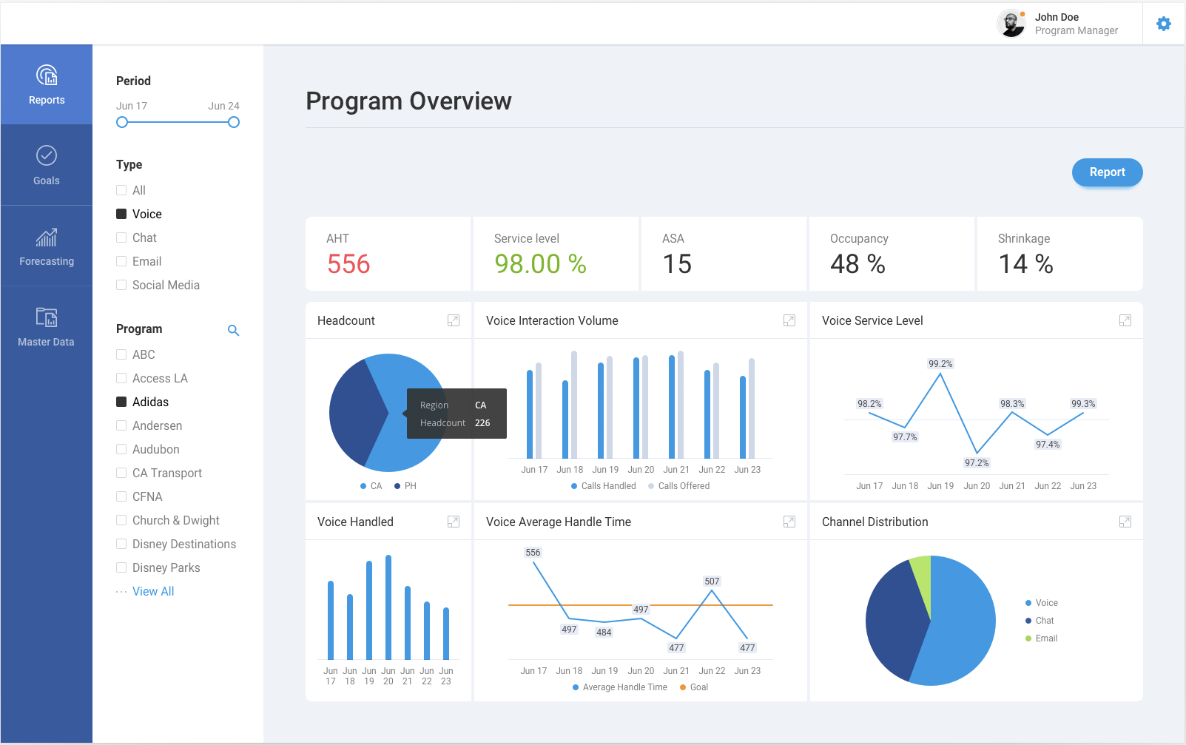Click John Doe's profile avatar
This screenshot has height=745, width=1186.
1011,24
